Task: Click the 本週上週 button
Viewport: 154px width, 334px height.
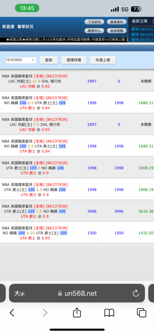Action: tap(103, 60)
